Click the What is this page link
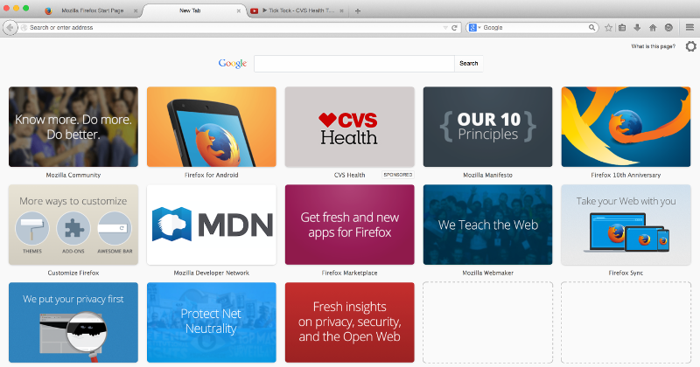Screen dimensions: 700x367 click(653, 46)
